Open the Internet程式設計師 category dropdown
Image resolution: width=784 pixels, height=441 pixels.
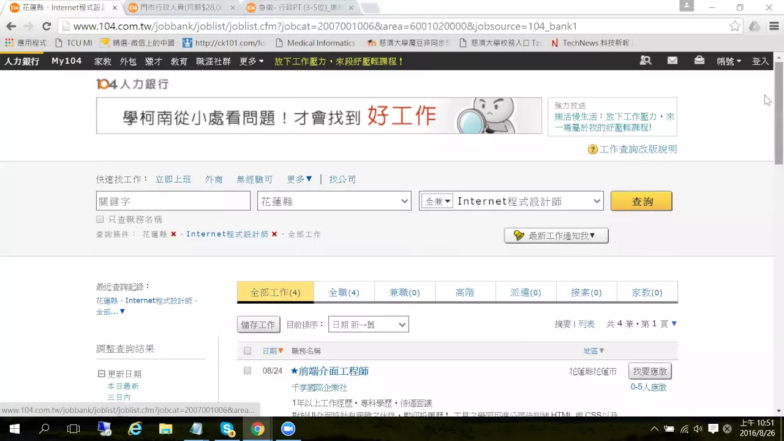pyautogui.click(x=529, y=201)
